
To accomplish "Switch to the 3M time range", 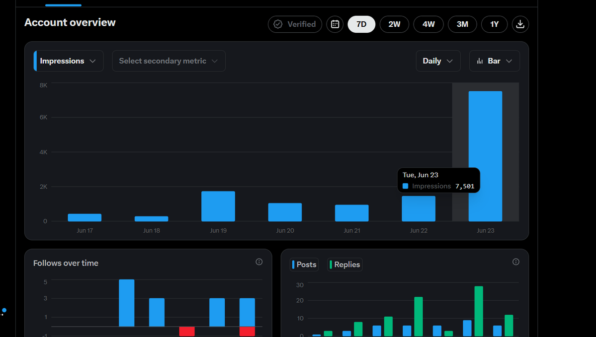I will pyautogui.click(x=462, y=24).
